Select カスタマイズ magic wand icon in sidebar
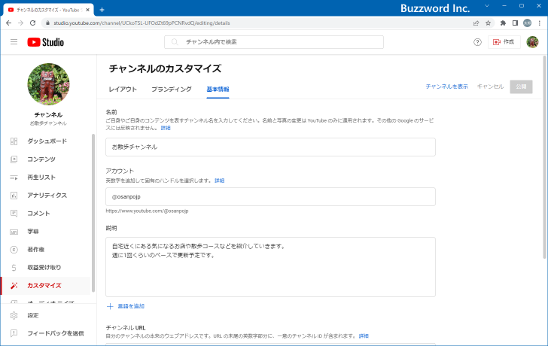This screenshot has width=548, height=346. coord(14,286)
